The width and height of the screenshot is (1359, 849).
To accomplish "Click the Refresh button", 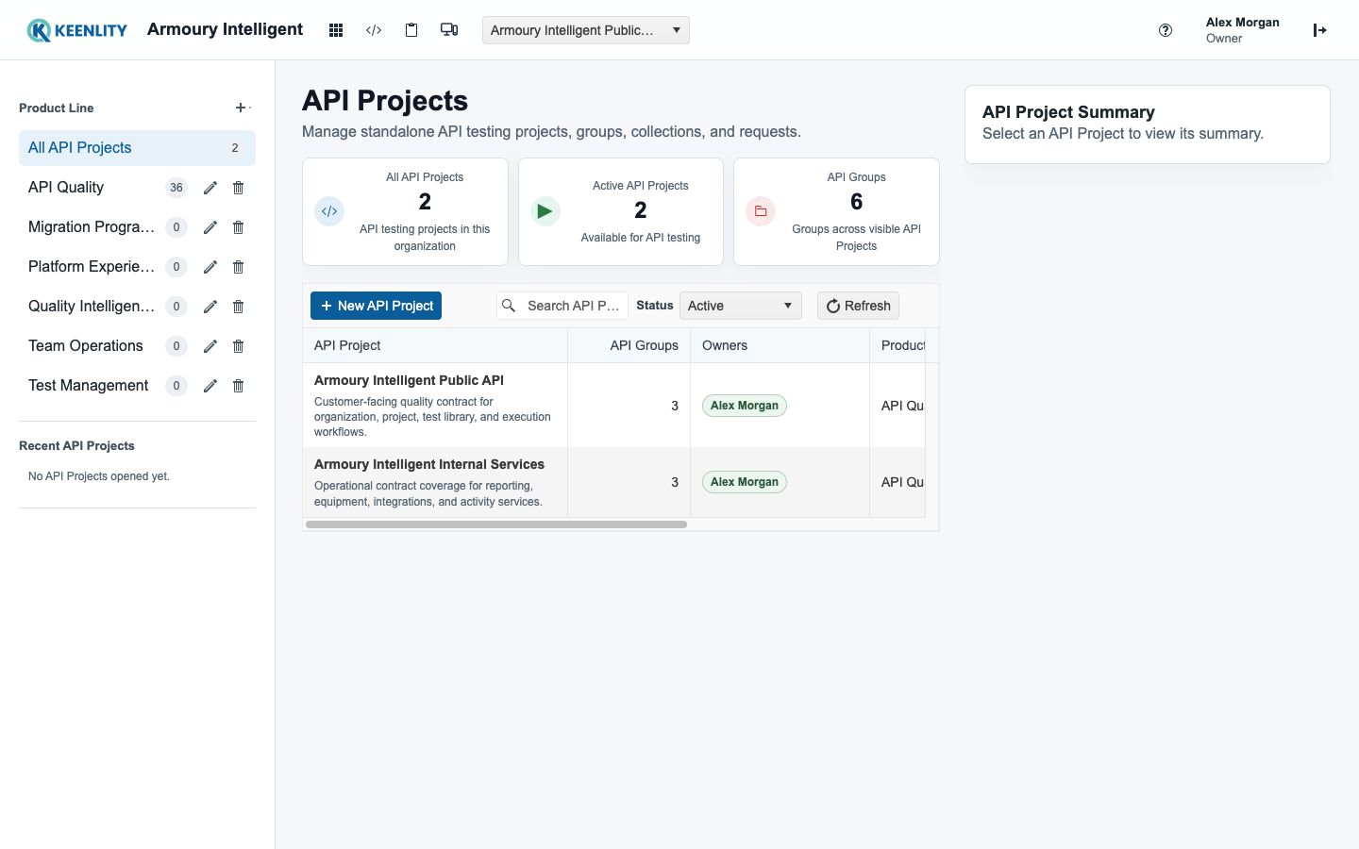I will [x=858, y=306].
